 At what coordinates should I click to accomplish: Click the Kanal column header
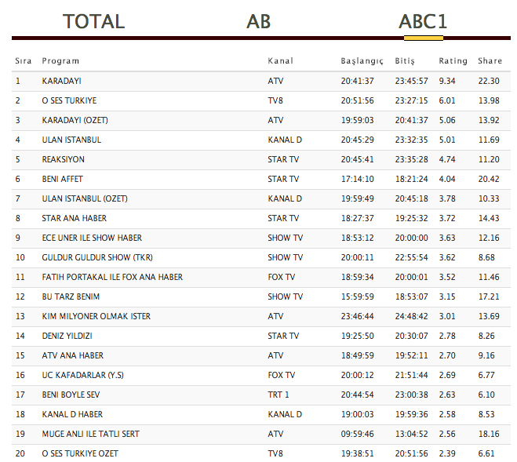280,61
